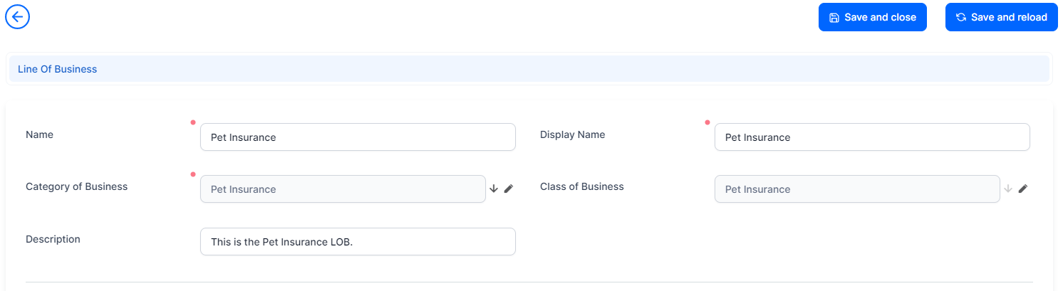Viewport: 1063px width, 291px height.
Task: Click the Class of Business label
Action: 581,186
